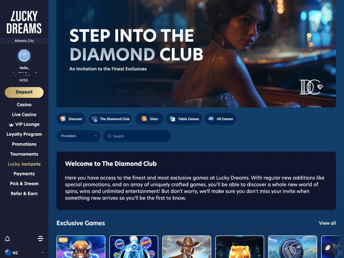Switch to the Table Games tab

click(184, 119)
